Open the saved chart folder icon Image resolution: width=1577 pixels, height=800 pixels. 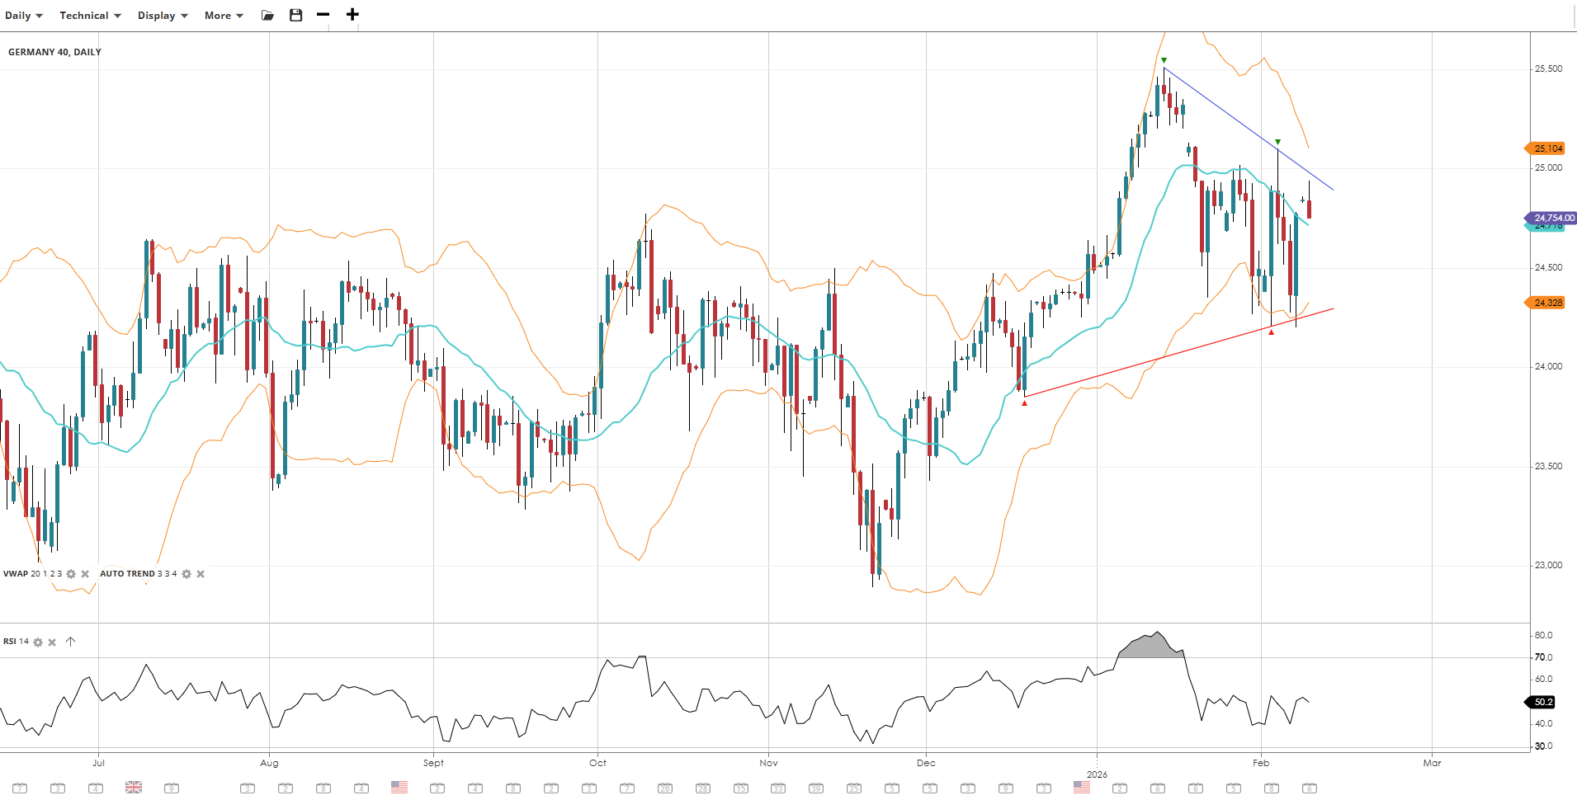(267, 15)
